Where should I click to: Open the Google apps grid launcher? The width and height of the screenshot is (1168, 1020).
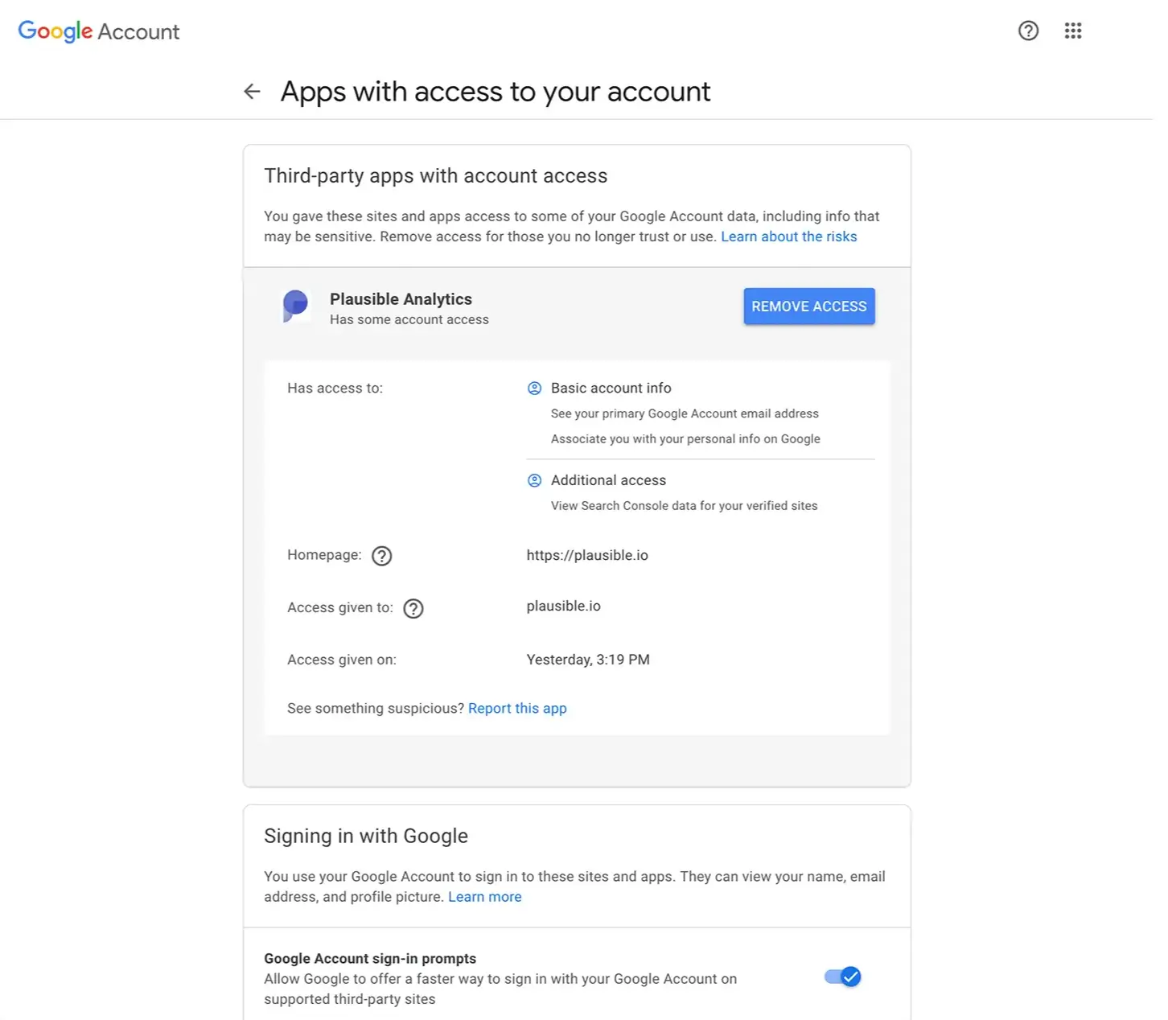1073,31
